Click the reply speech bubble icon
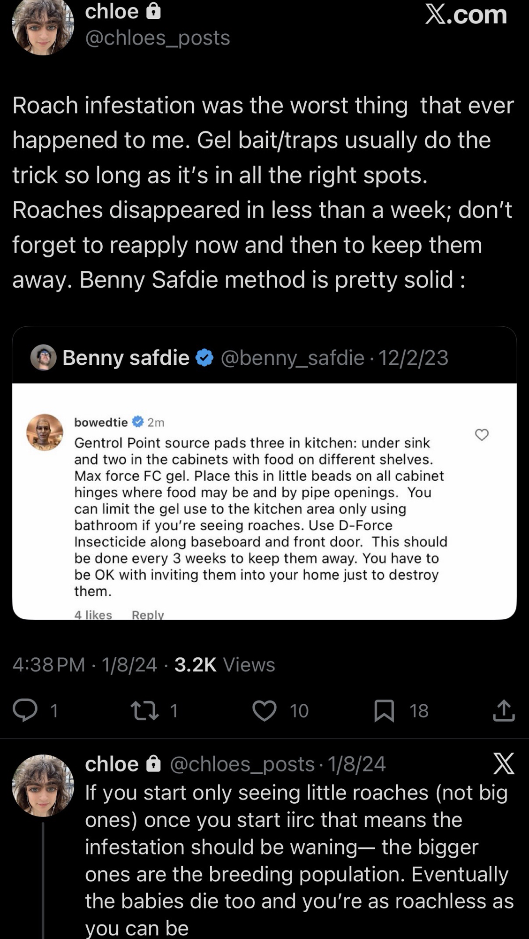The height and width of the screenshot is (939, 529). tap(25, 710)
